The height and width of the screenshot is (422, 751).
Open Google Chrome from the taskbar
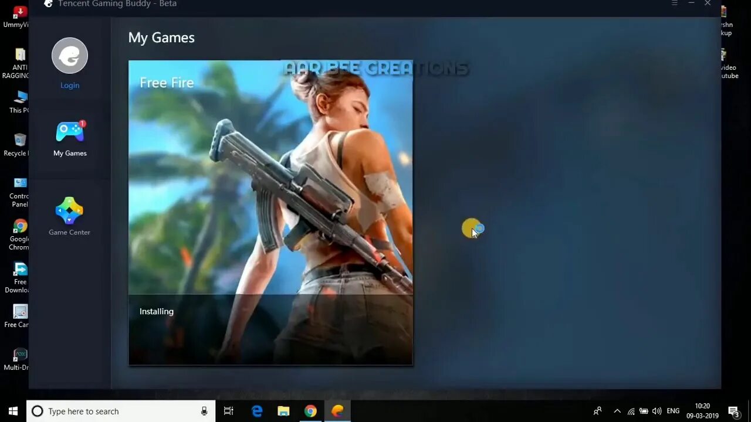coord(310,411)
